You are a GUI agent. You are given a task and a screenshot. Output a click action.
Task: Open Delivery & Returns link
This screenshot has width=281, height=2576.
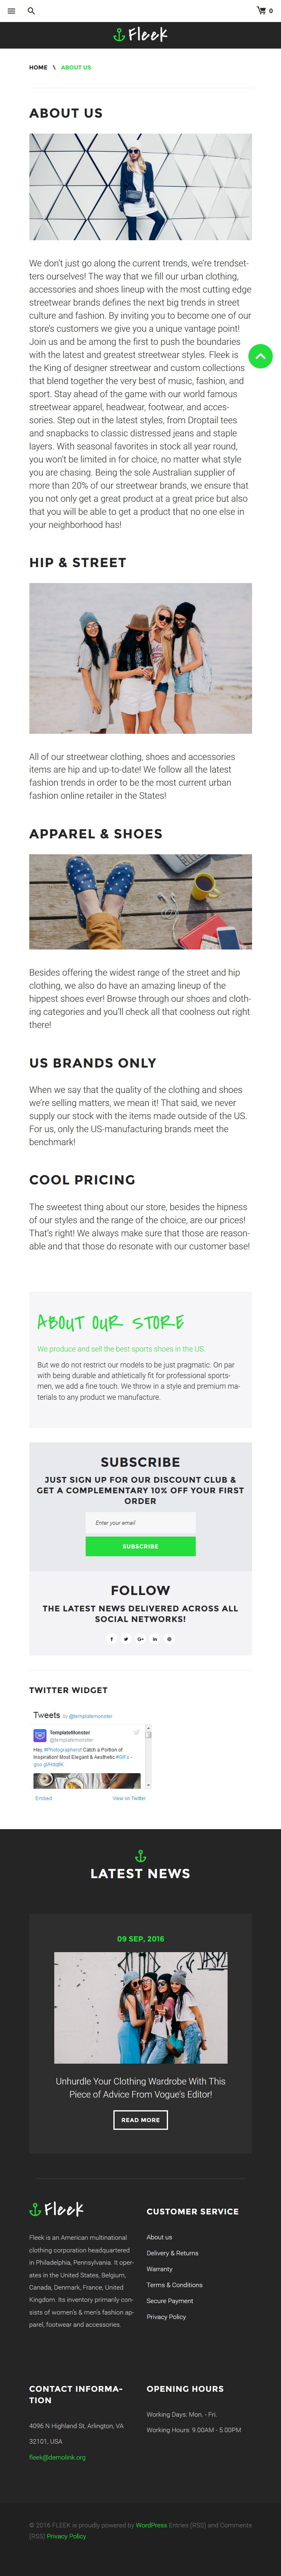click(x=173, y=2253)
